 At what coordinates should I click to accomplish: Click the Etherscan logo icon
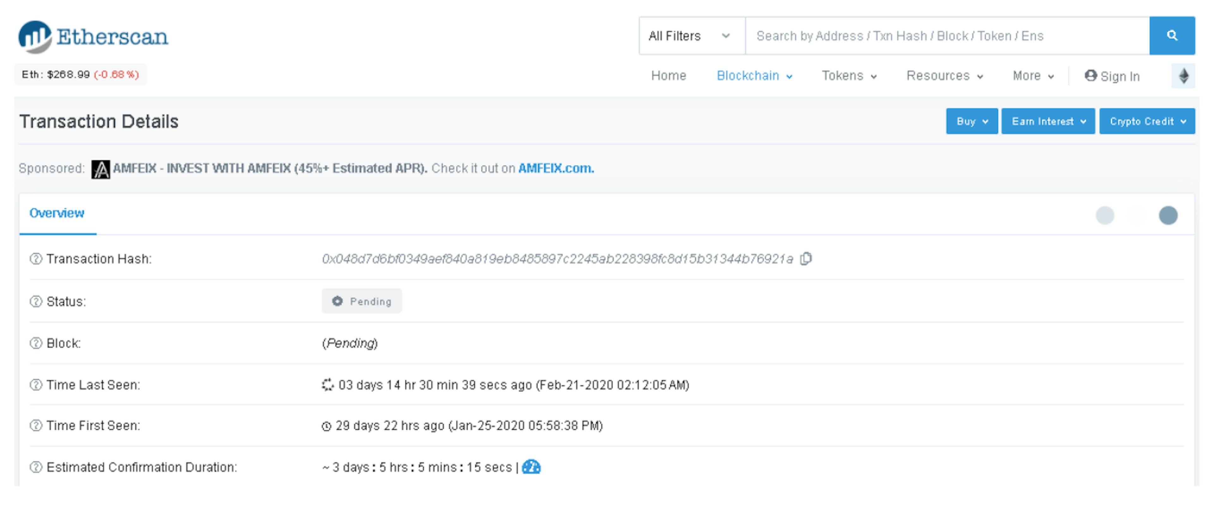tap(35, 37)
